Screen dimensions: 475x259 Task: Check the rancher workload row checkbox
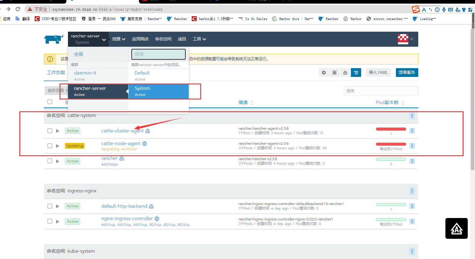(x=50, y=161)
